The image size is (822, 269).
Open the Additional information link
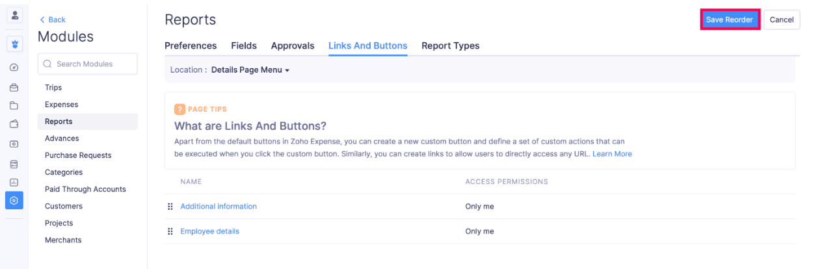tap(219, 207)
